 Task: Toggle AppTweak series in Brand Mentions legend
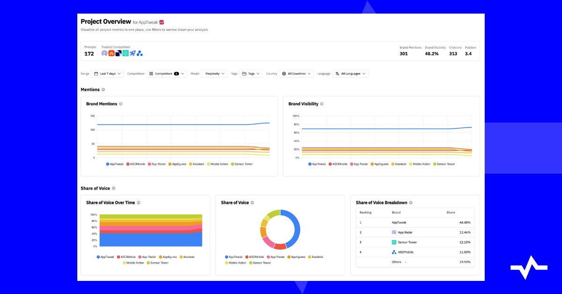pyautogui.click(x=115, y=164)
